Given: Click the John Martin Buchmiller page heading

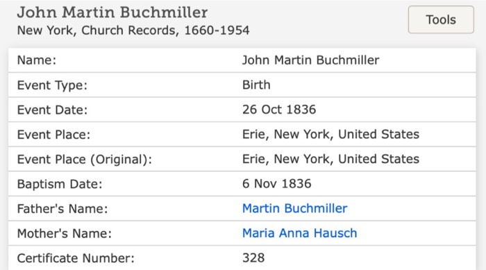Looking at the screenshot, I should tap(112, 12).
